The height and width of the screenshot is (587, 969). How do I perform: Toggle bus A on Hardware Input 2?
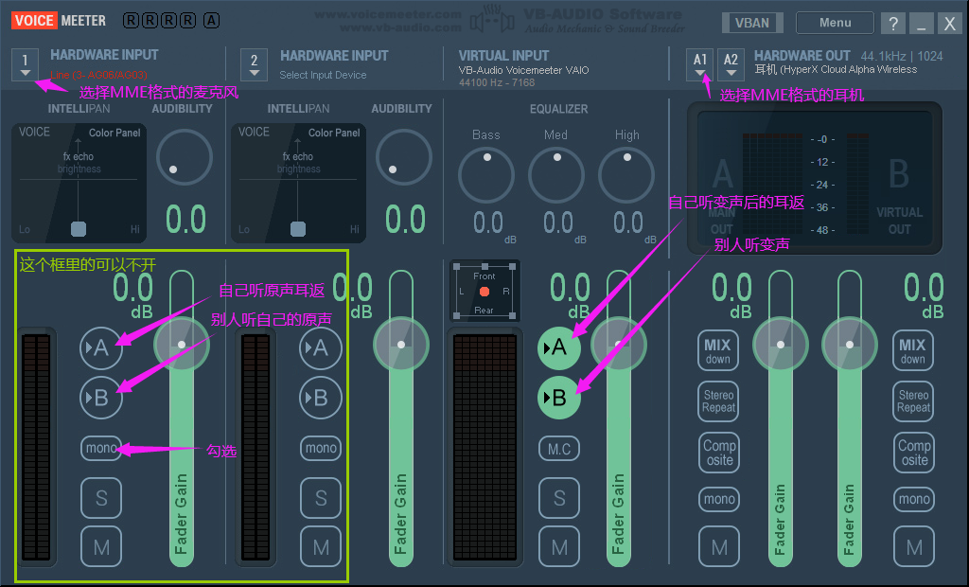point(320,348)
